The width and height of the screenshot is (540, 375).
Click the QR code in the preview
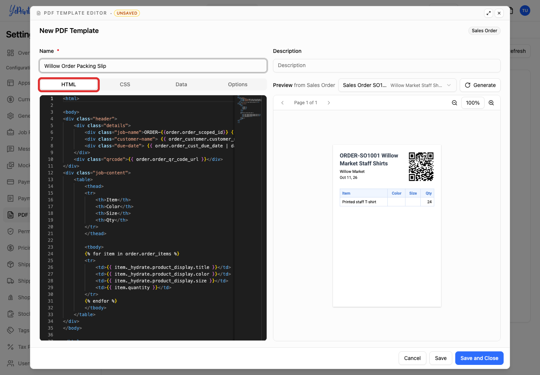point(421,166)
